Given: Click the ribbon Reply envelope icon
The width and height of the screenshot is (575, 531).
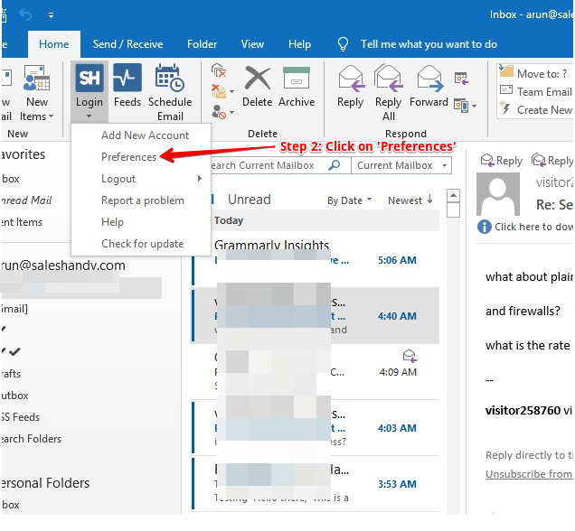Looking at the screenshot, I should [351, 78].
